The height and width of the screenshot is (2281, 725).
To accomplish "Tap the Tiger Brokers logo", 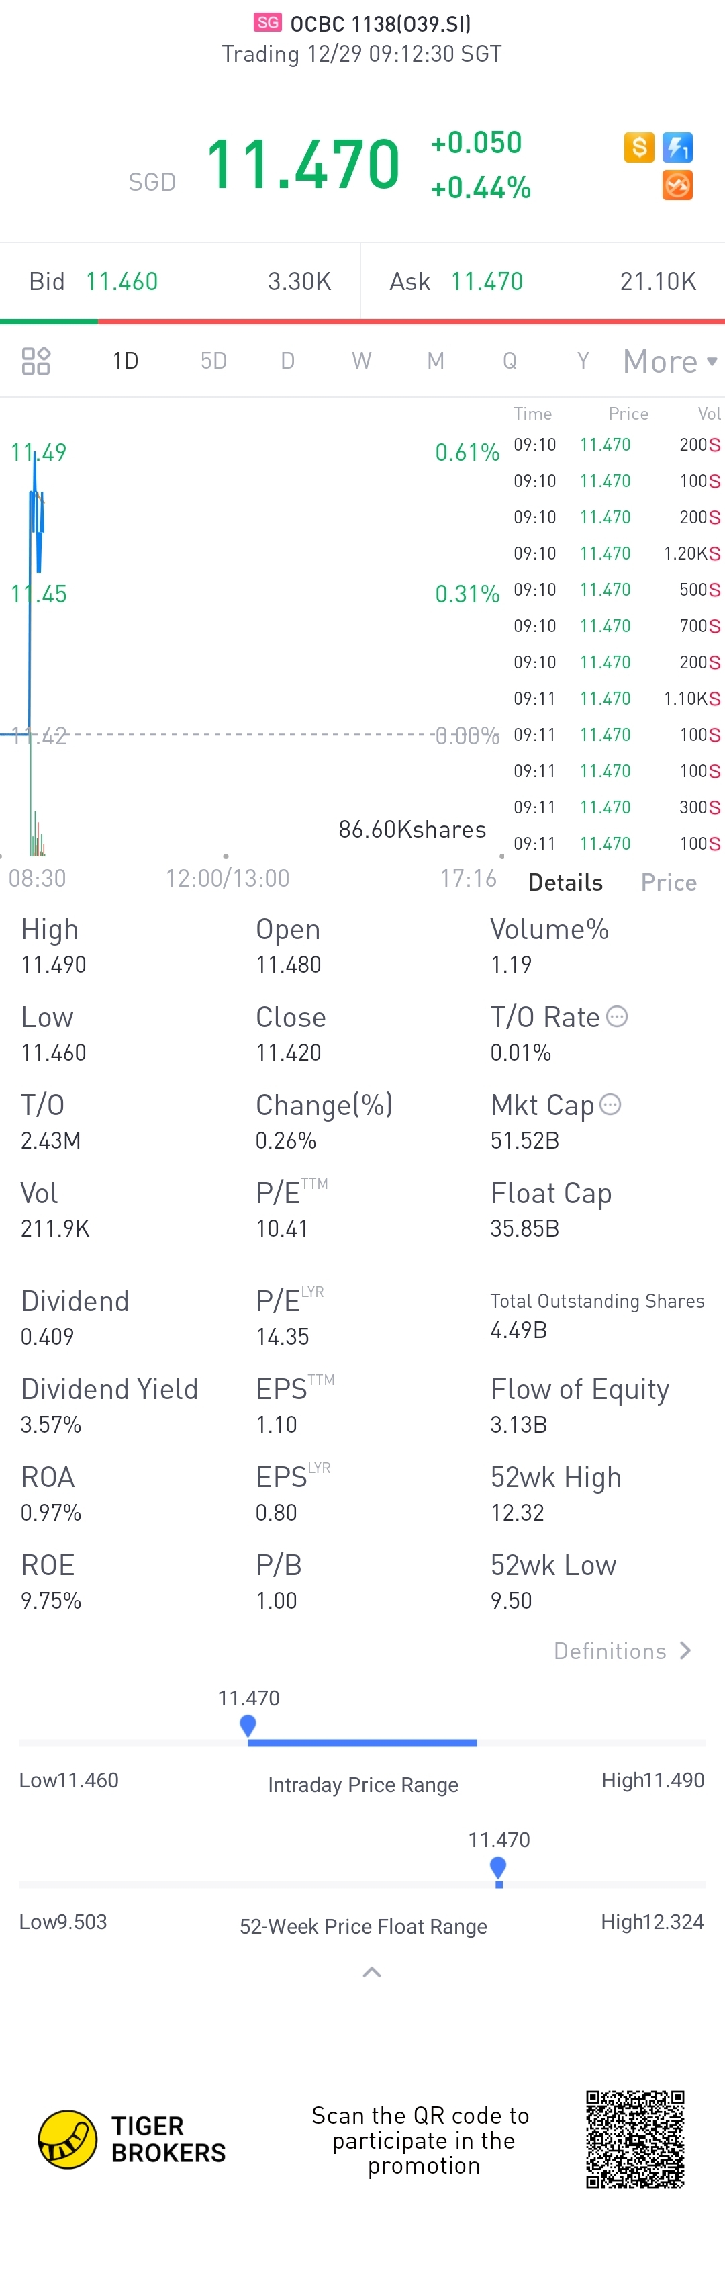I will coord(132,2139).
